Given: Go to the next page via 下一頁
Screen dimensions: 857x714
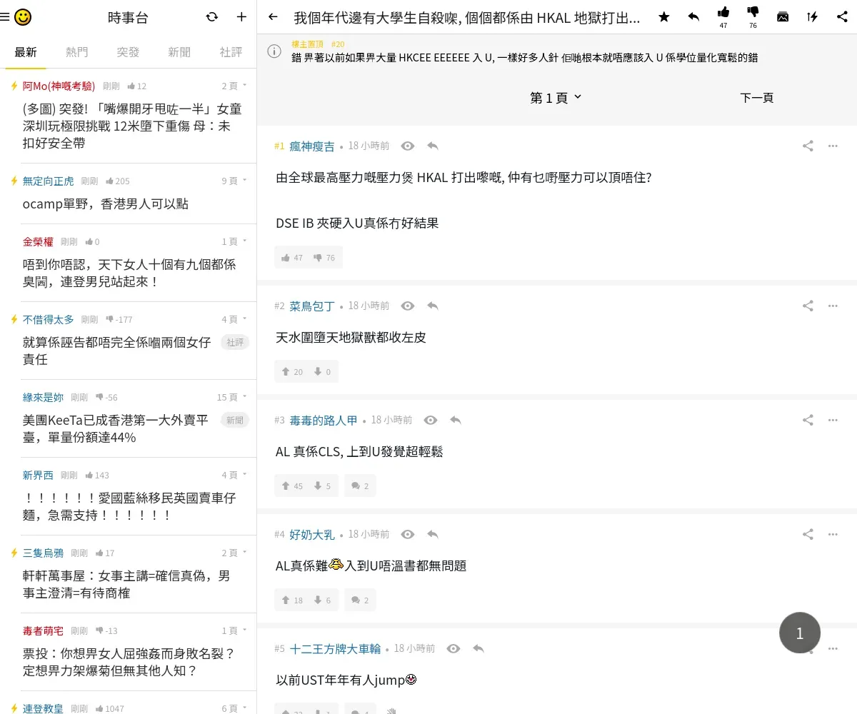Looking at the screenshot, I should click(757, 97).
